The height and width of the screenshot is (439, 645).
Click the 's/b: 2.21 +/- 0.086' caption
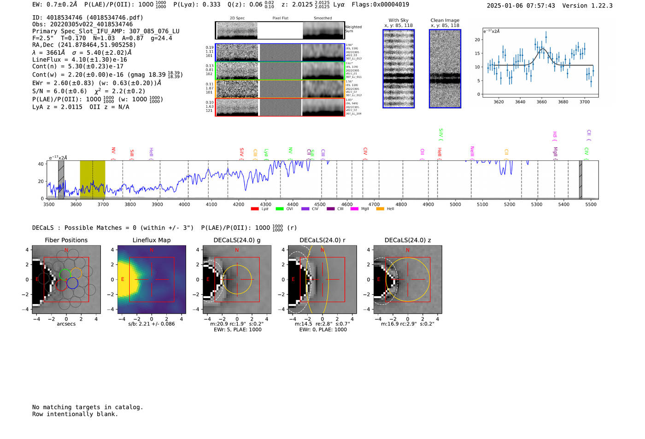(x=152, y=324)
